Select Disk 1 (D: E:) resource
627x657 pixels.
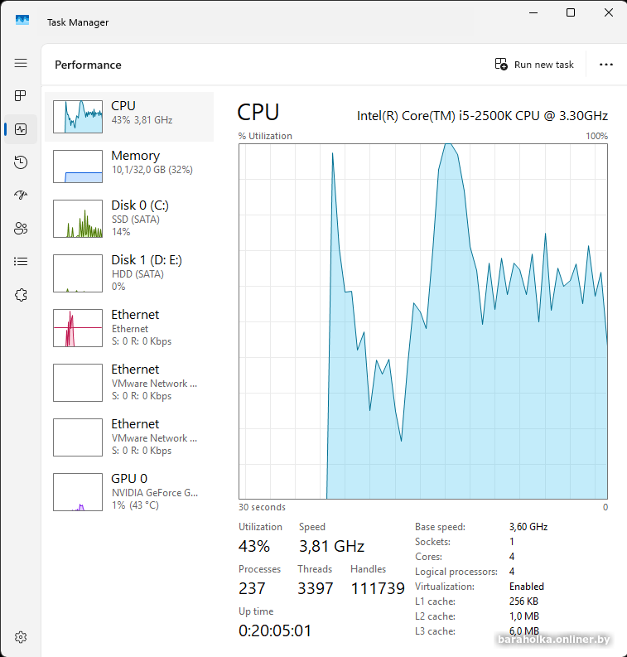pyautogui.click(x=129, y=273)
